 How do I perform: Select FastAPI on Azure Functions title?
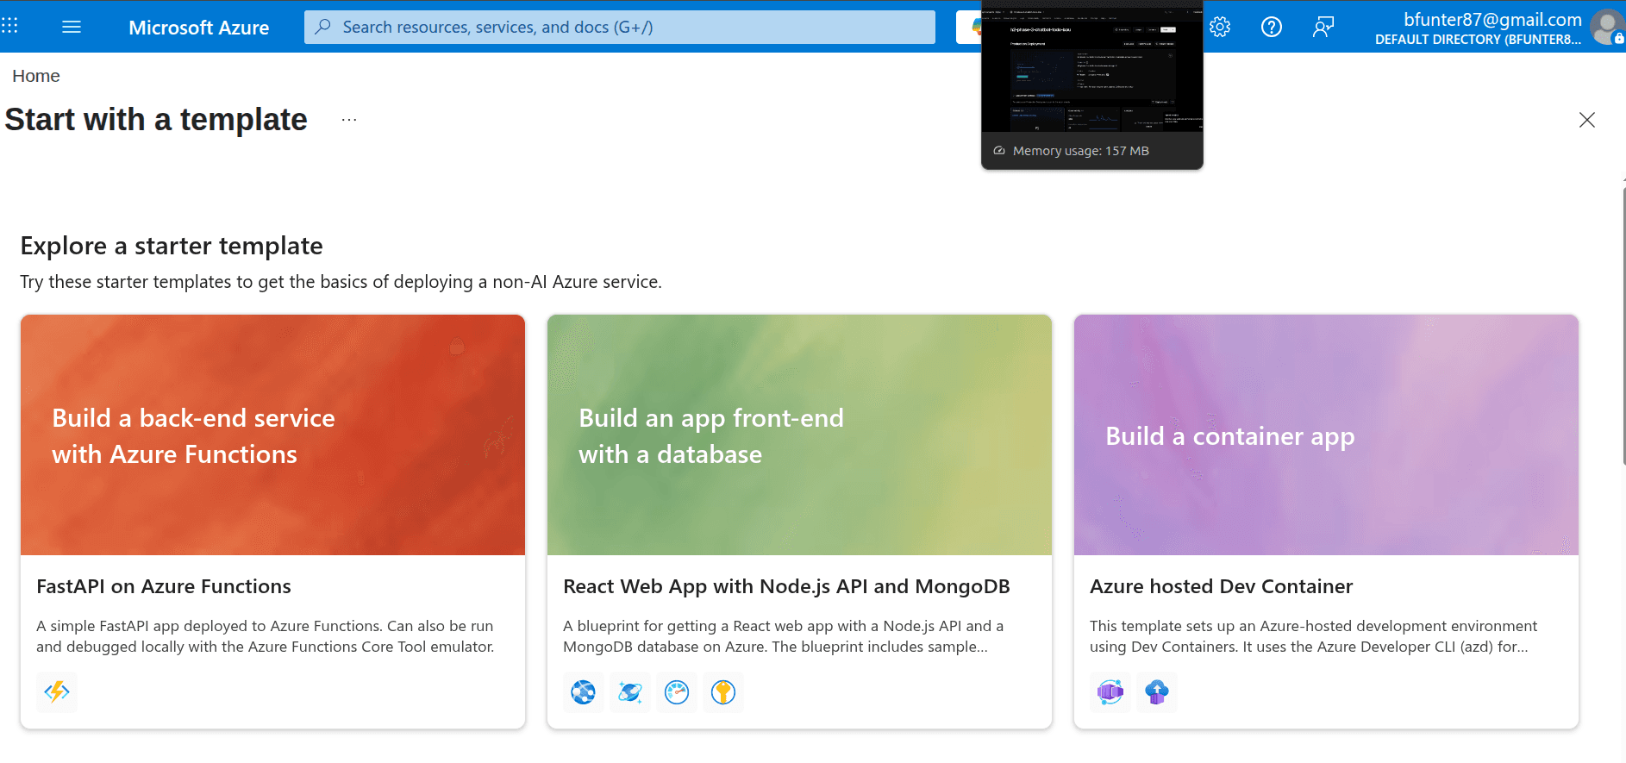tap(164, 586)
